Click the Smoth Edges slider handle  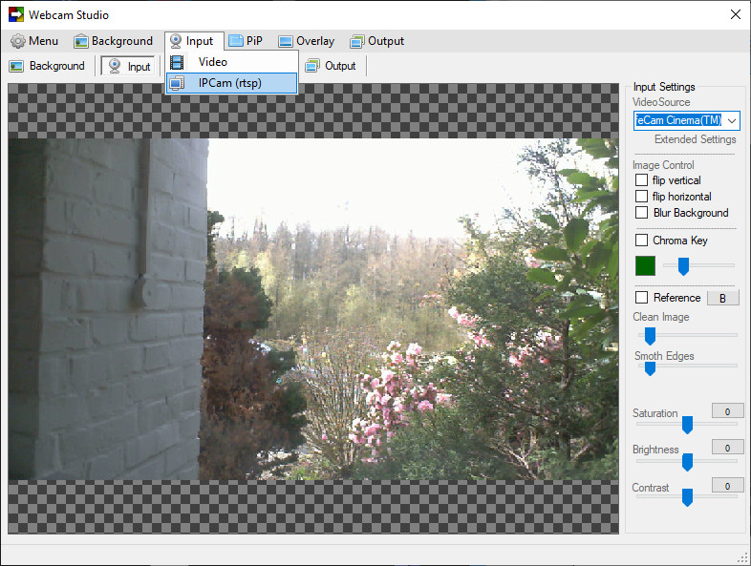click(650, 368)
